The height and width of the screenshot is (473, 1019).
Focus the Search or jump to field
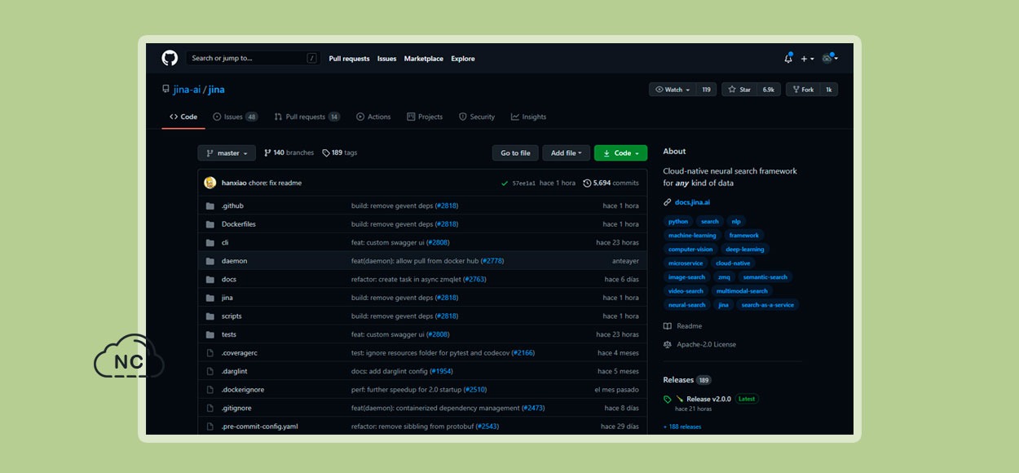(253, 58)
